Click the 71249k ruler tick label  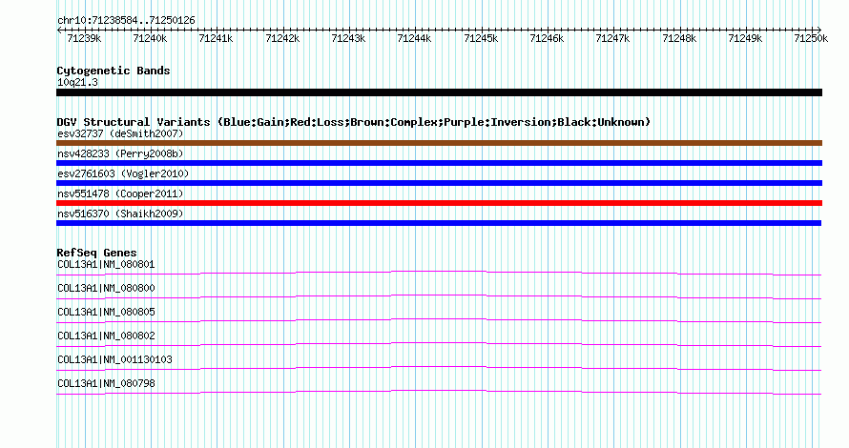click(x=746, y=38)
